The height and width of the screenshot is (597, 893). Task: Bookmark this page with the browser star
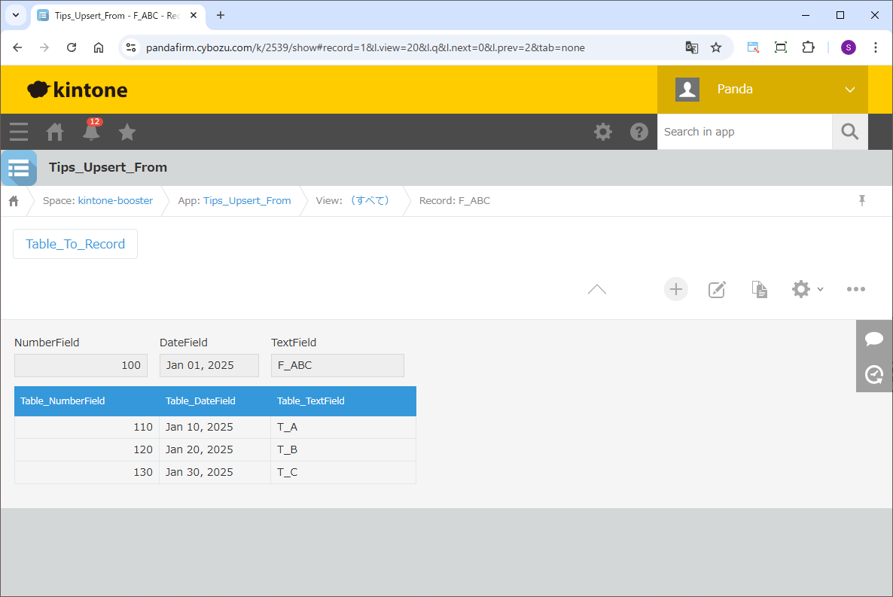(716, 47)
